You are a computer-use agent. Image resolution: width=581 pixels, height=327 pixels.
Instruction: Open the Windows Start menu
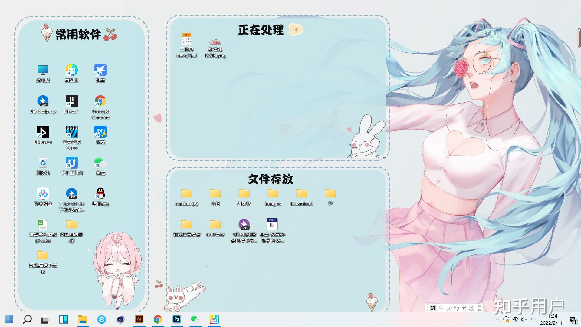coord(9,319)
